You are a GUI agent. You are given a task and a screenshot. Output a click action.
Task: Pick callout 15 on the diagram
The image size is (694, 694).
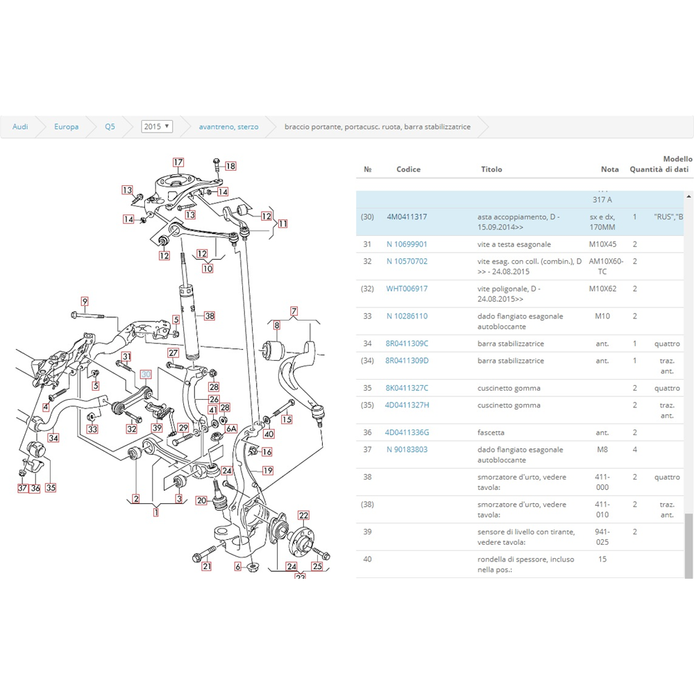287,419
